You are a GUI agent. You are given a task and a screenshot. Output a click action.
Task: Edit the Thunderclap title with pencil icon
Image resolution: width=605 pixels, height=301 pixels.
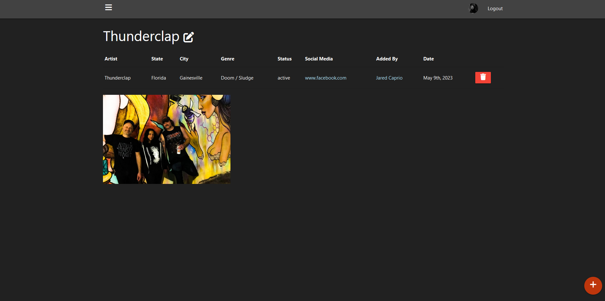188,37
